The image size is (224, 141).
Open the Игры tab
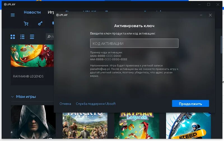click(51, 12)
